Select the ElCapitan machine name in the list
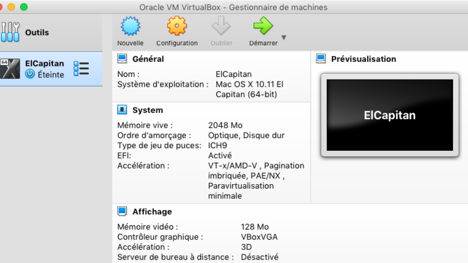Viewport: 468px width, 263px height. pos(44,63)
